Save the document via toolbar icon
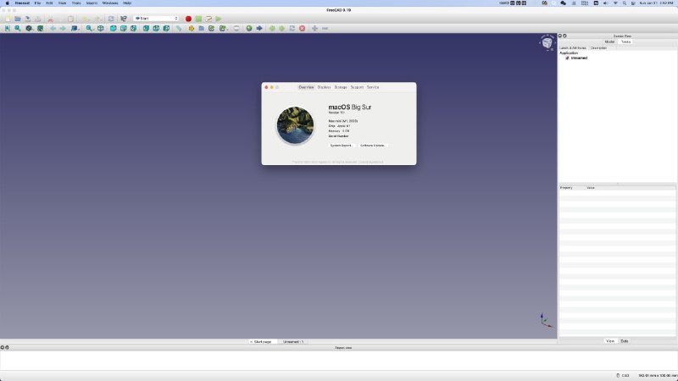 click(x=28, y=19)
